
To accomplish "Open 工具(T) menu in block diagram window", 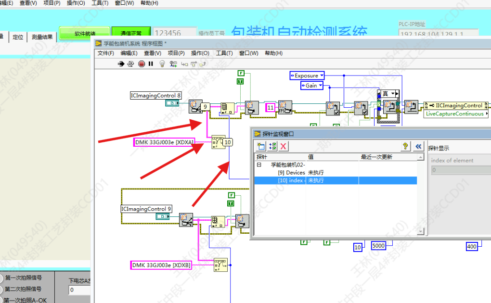I will [x=224, y=53].
